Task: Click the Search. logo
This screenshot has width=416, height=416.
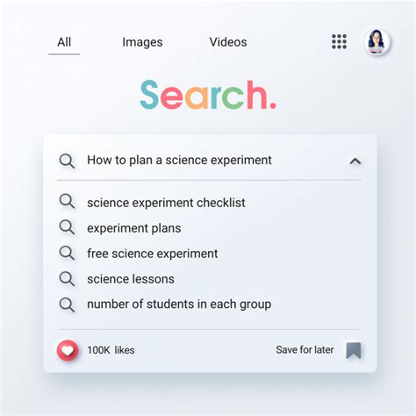Action: pyautogui.click(x=208, y=95)
